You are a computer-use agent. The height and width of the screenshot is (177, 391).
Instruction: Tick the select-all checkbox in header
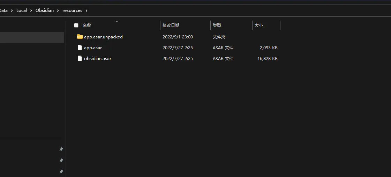coord(76,25)
